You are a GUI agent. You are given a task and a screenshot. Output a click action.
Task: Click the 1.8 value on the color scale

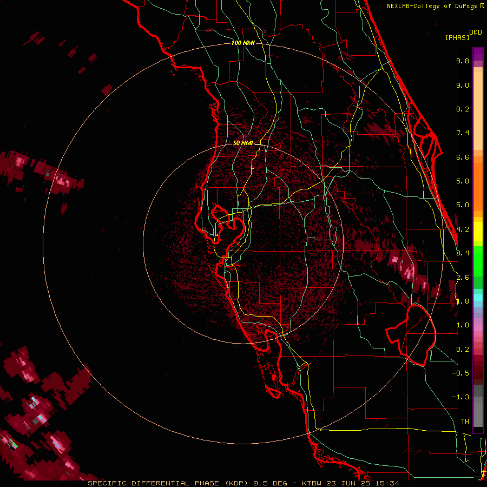click(x=463, y=301)
